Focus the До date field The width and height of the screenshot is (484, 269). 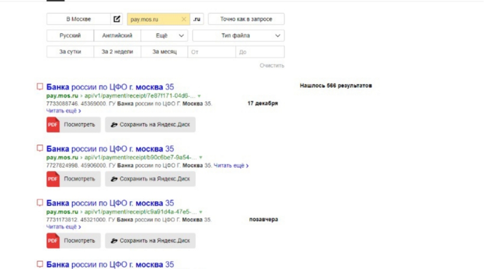point(260,52)
